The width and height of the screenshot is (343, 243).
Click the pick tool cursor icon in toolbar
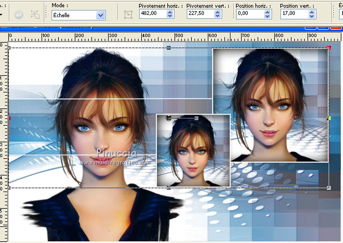(35, 15)
